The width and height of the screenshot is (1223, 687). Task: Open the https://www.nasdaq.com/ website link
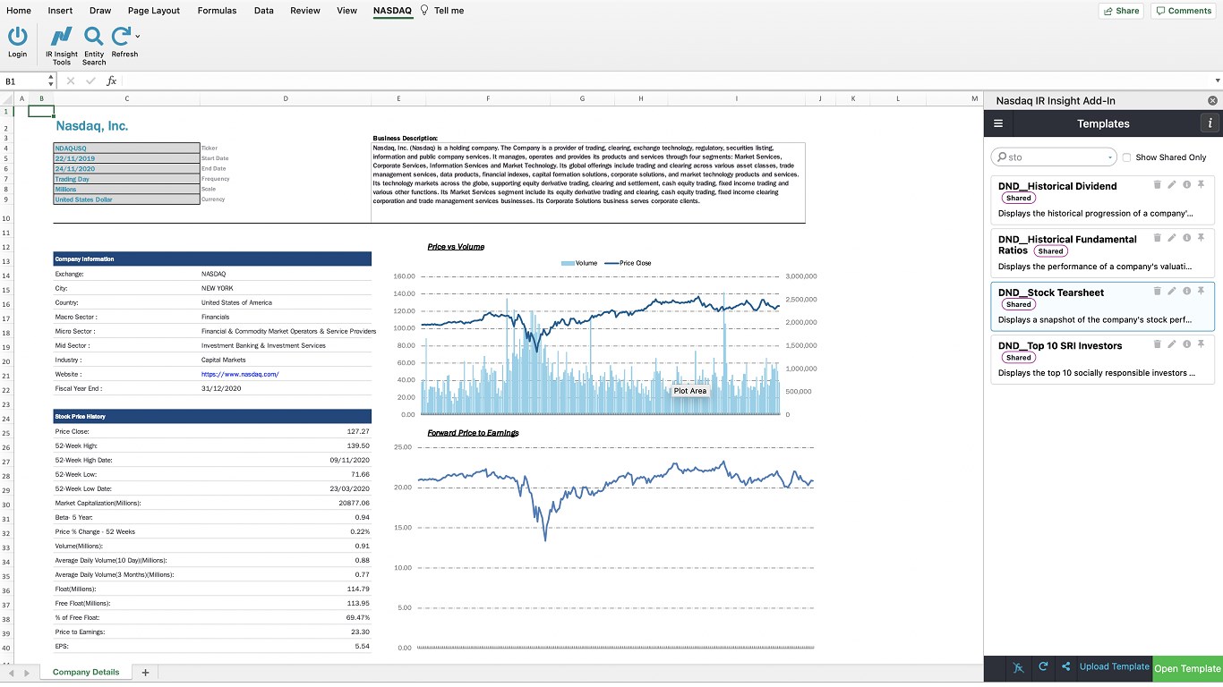(x=240, y=374)
